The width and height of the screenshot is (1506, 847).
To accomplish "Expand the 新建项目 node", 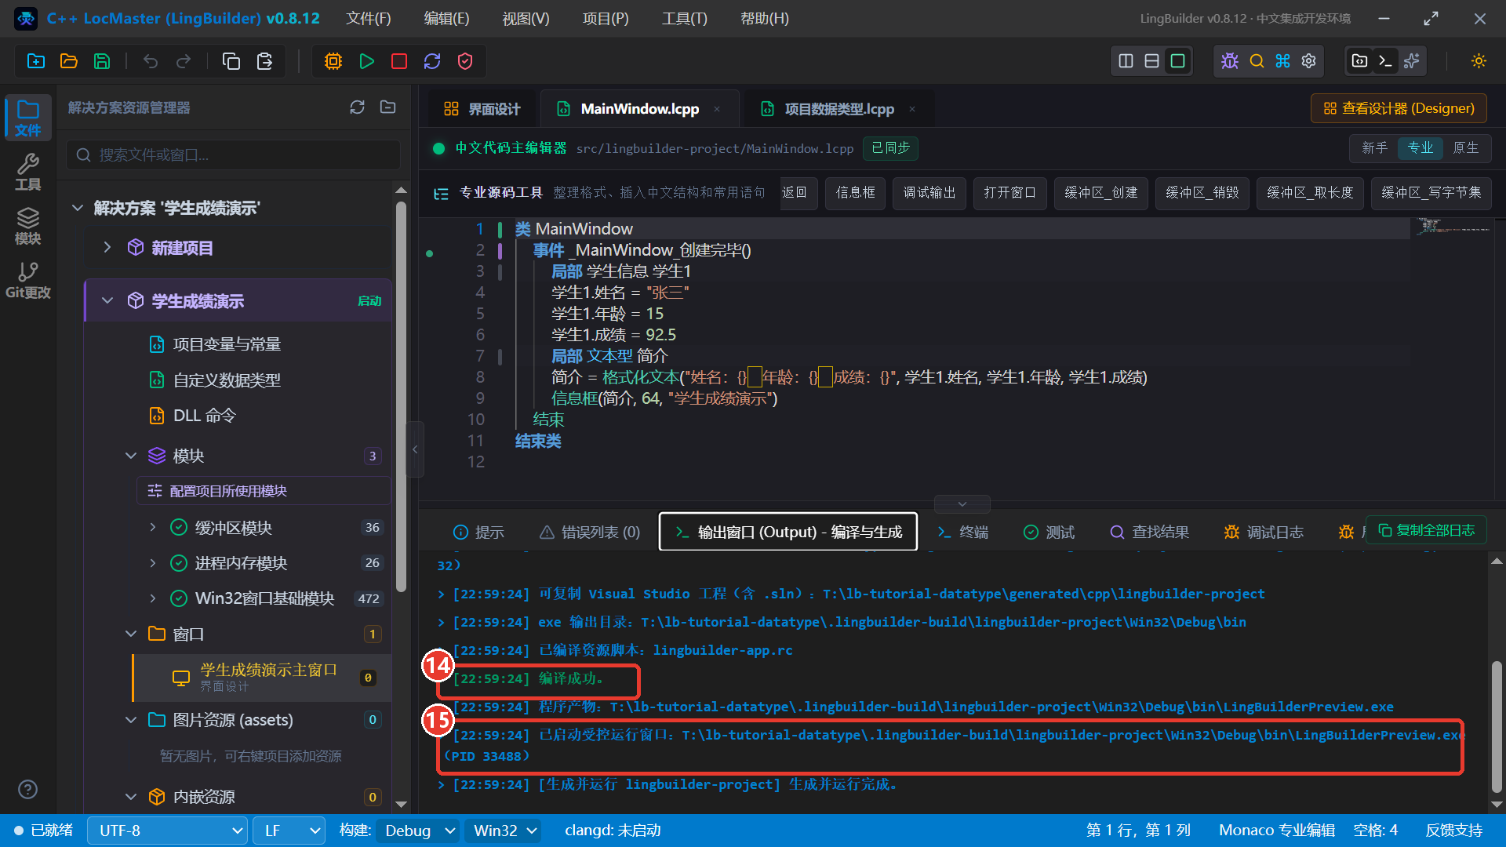I will [107, 248].
